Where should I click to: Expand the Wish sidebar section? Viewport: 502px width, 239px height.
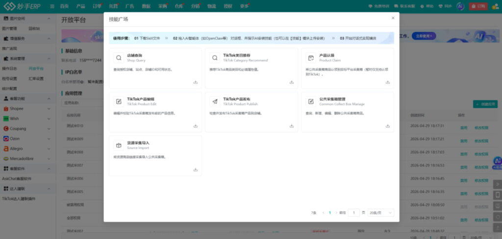49,119
